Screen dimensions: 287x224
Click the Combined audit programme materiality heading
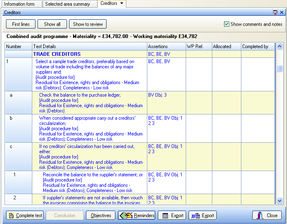tap(102, 36)
